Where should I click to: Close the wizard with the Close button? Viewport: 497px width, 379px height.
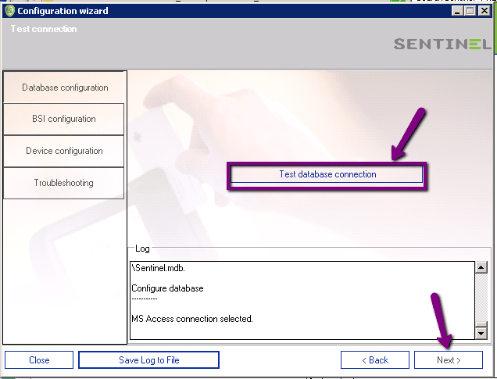coord(39,360)
